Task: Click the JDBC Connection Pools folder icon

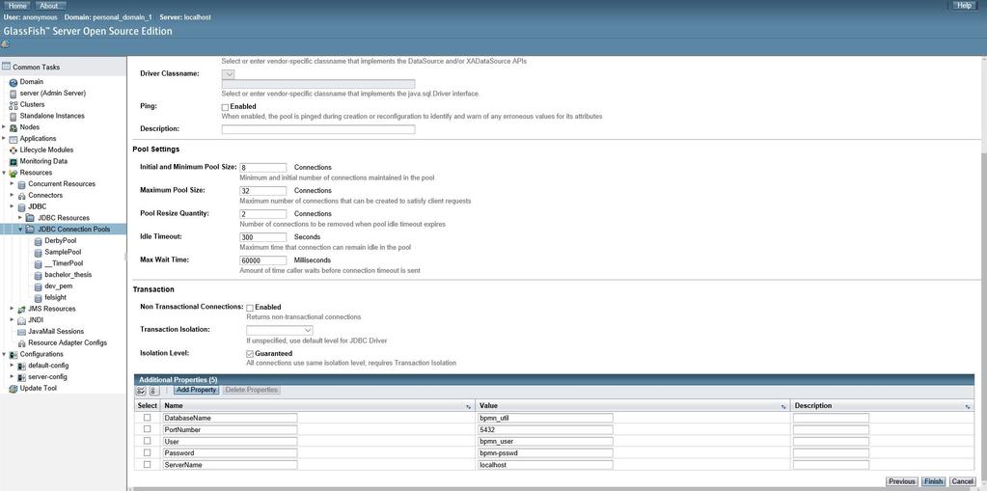Action: (x=30, y=230)
